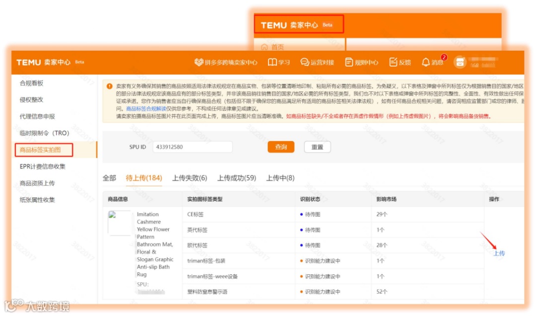The image size is (536, 316).
Task: Click 首页 in the back window
Action: [x=277, y=47]
